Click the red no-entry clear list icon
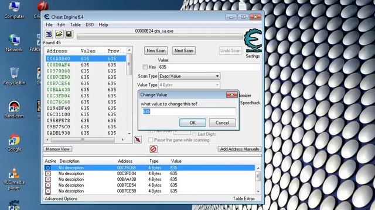Image resolution: width=375 pixels, height=210 pixels. (154, 149)
